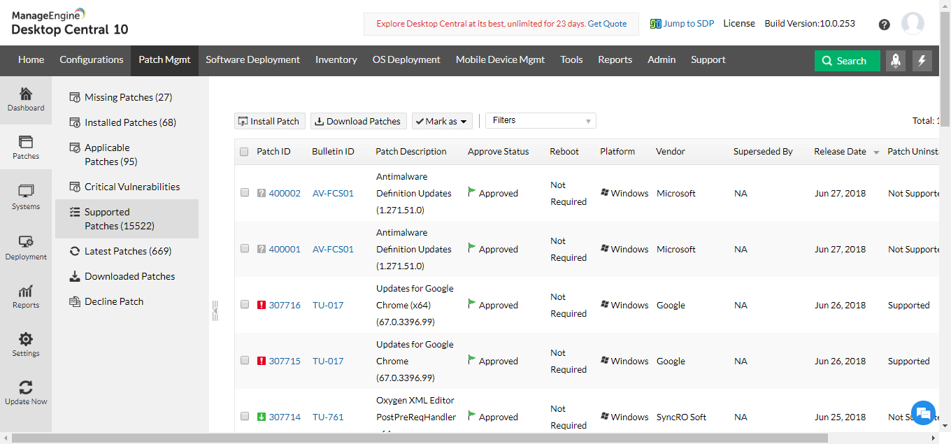
Task: Open the help question mark icon
Action: [x=885, y=24]
